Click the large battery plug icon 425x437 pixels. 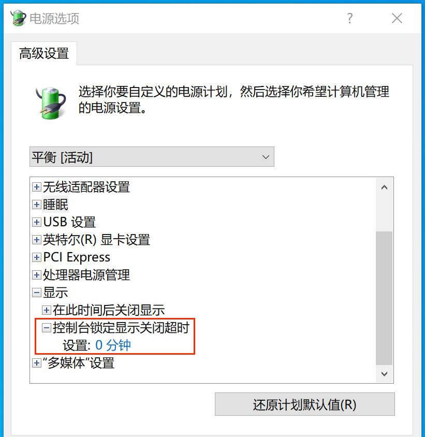51,103
